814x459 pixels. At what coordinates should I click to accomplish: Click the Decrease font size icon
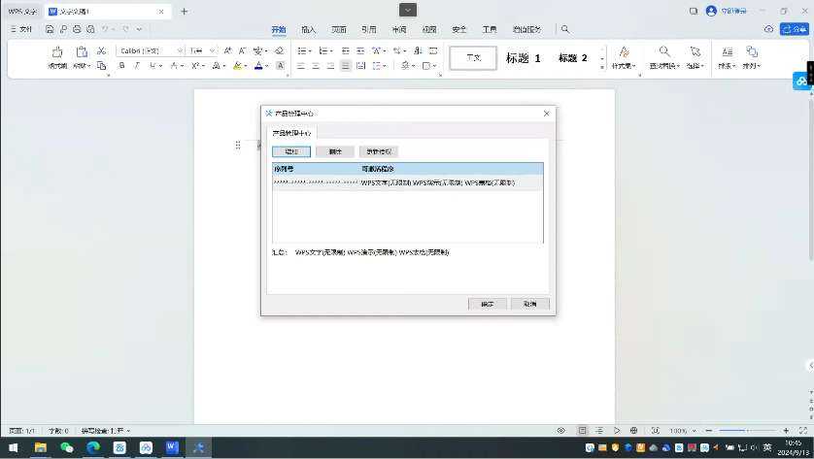click(x=242, y=50)
